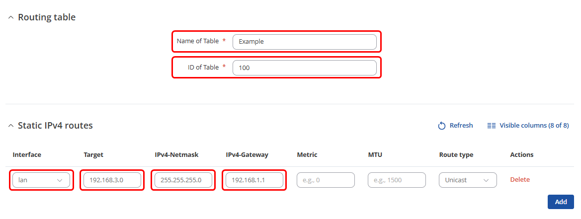Screen dimensions: 581x219
Task: Click the IPv4-Gateway input field
Action: pyautogui.click(x=254, y=180)
